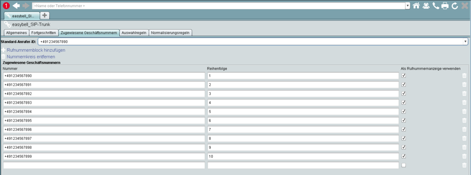Enable the checkbox in the empty last row

[x=403, y=165]
